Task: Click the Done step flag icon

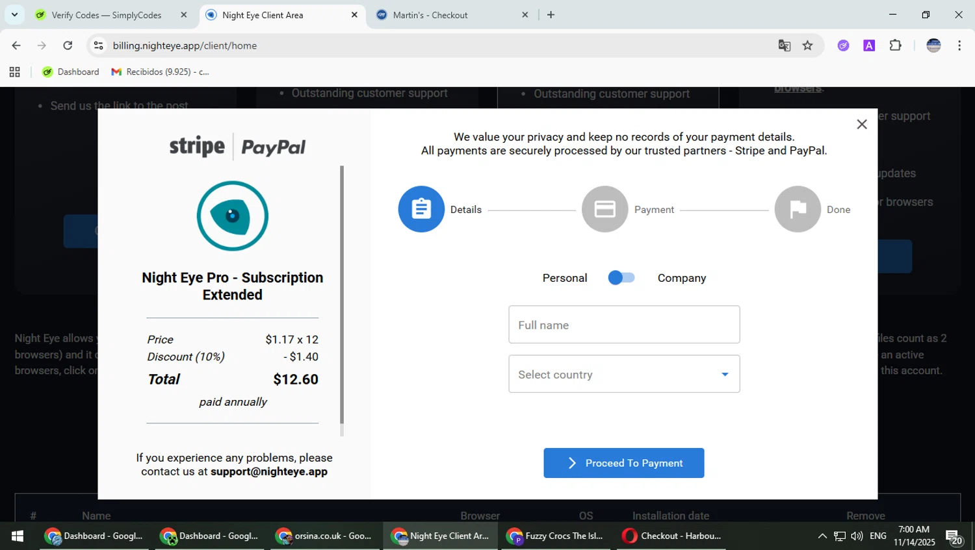Action: [x=798, y=209]
